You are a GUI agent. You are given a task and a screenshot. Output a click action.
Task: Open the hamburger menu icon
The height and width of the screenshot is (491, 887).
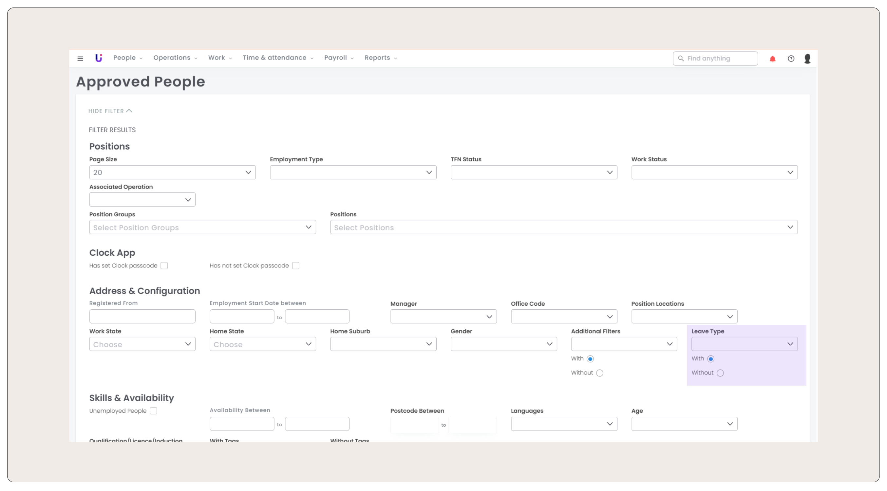pyautogui.click(x=80, y=59)
